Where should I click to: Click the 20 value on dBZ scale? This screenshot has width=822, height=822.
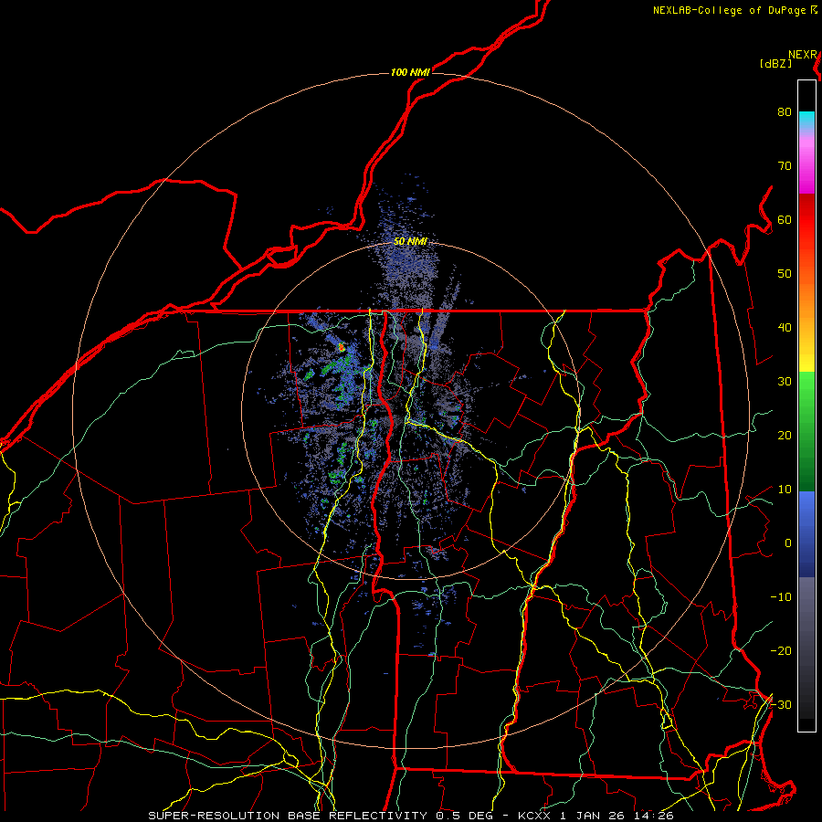pos(785,435)
